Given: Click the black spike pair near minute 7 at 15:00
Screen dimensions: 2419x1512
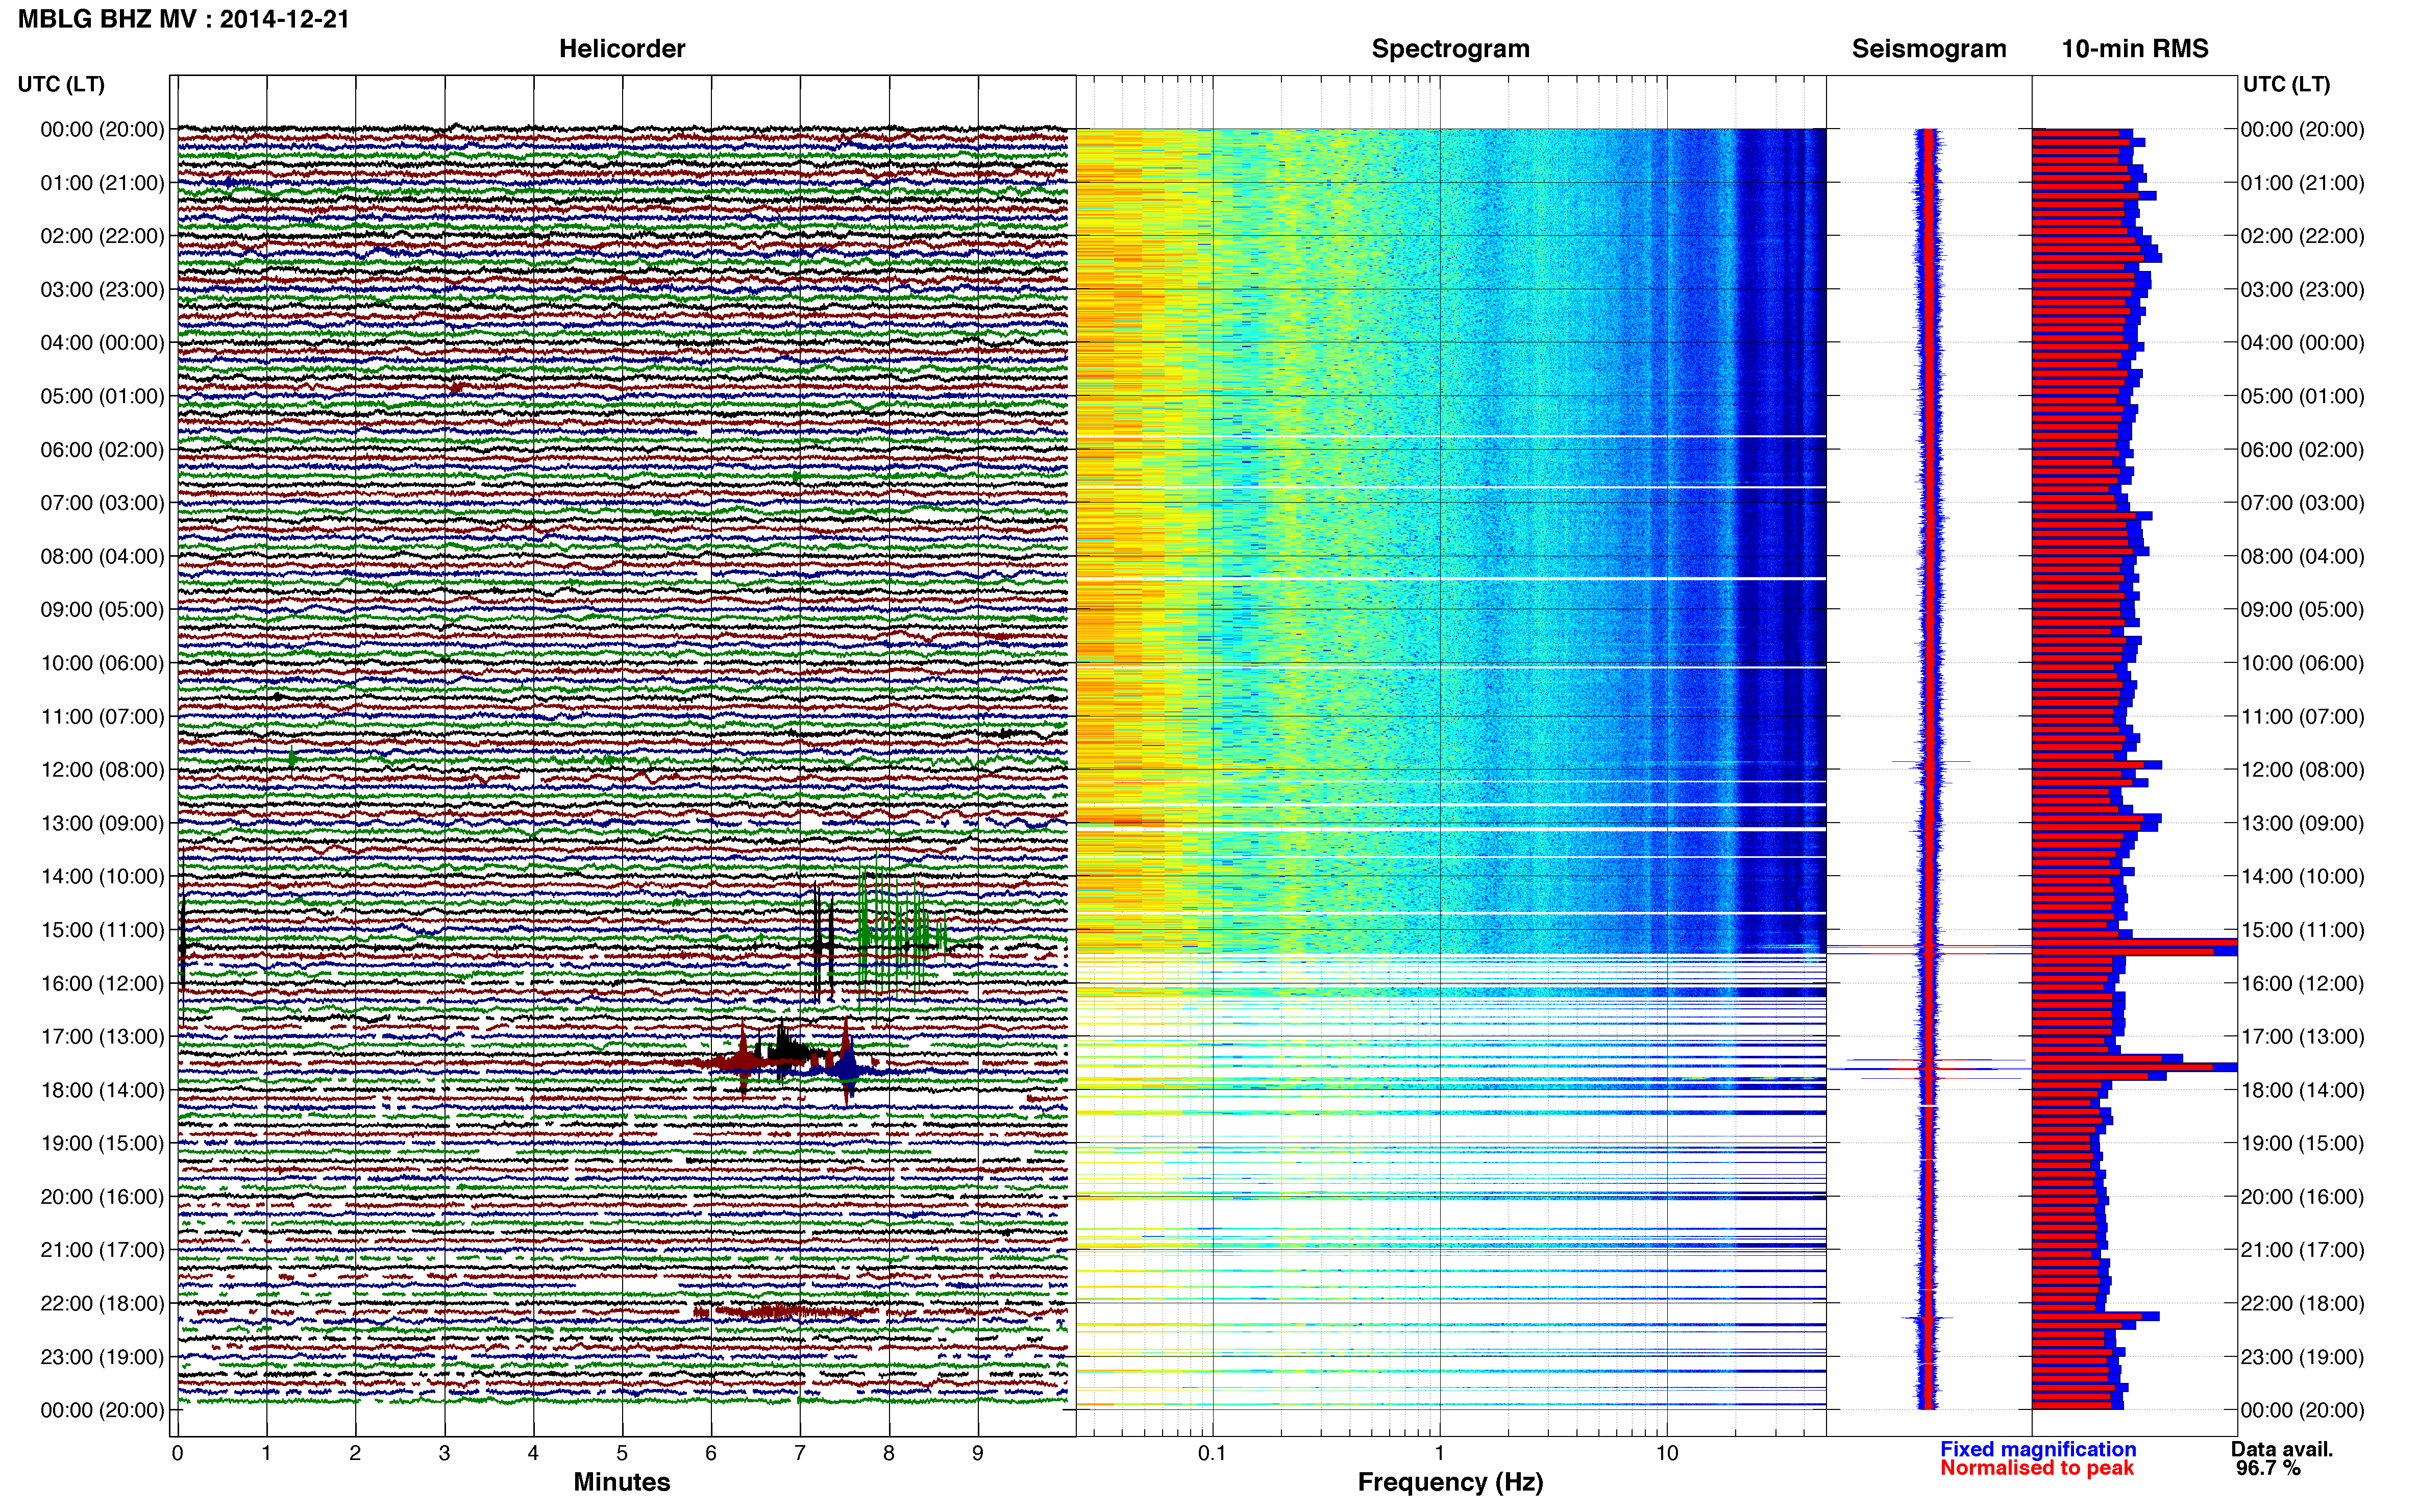Looking at the screenshot, I should coord(823,942).
